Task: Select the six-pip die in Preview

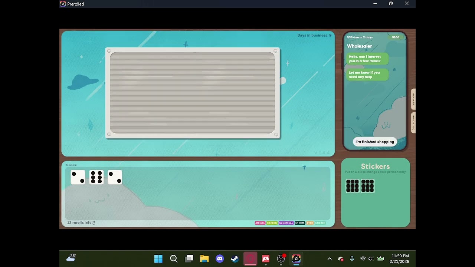Action: click(96, 177)
